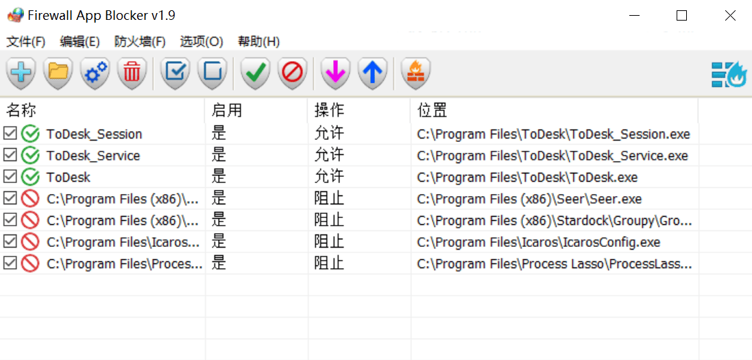The width and height of the screenshot is (752, 360).
Task: Click the red block icon for IcarosConfig row
Action: tap(30, 242)
